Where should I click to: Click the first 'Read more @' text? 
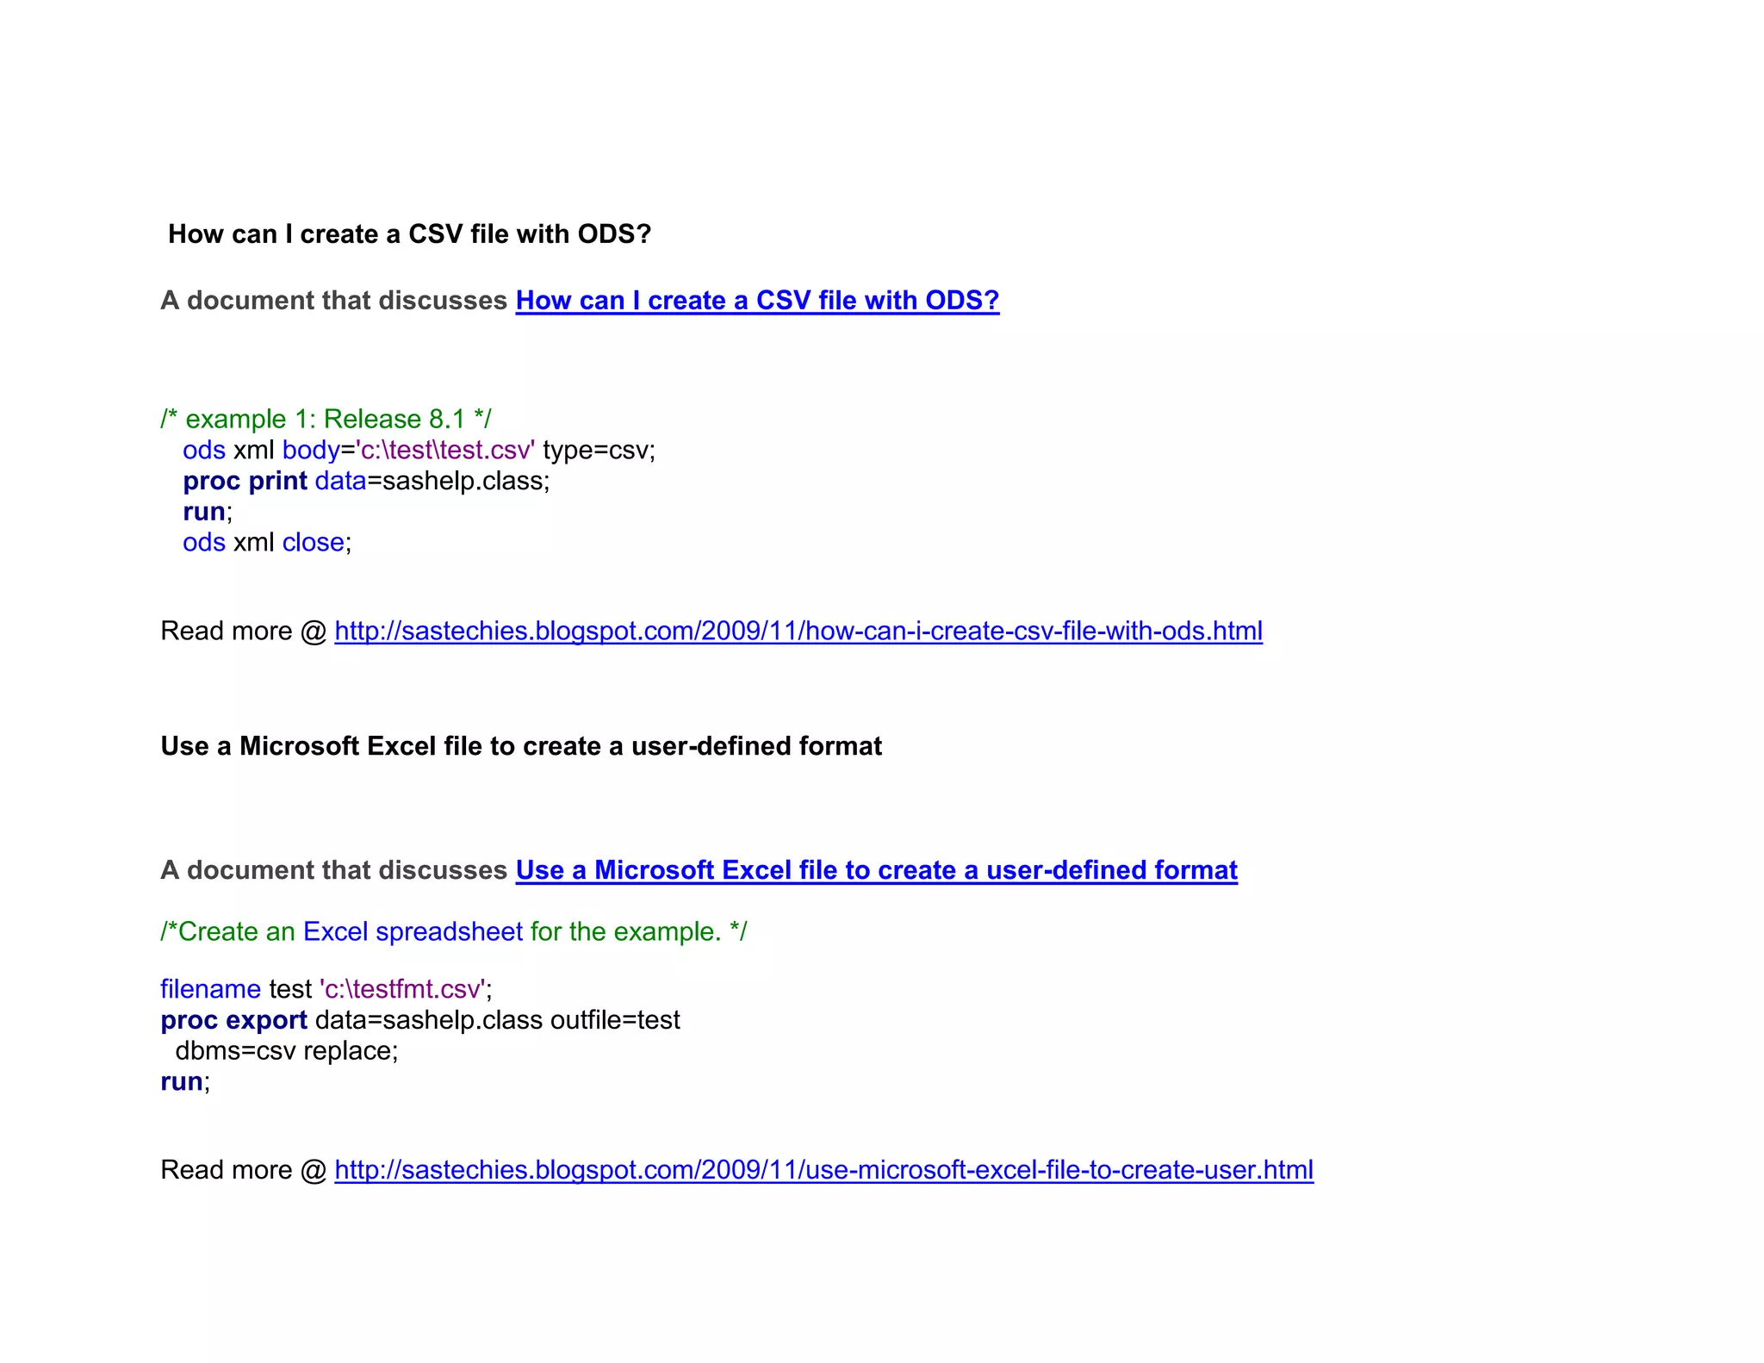click(x=243, y=631)
